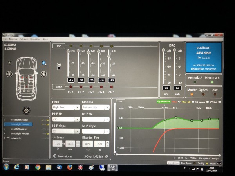Mute Ch 3 red indicator
This screenshot has height=176, width=235.
click(x=91, y=87)
